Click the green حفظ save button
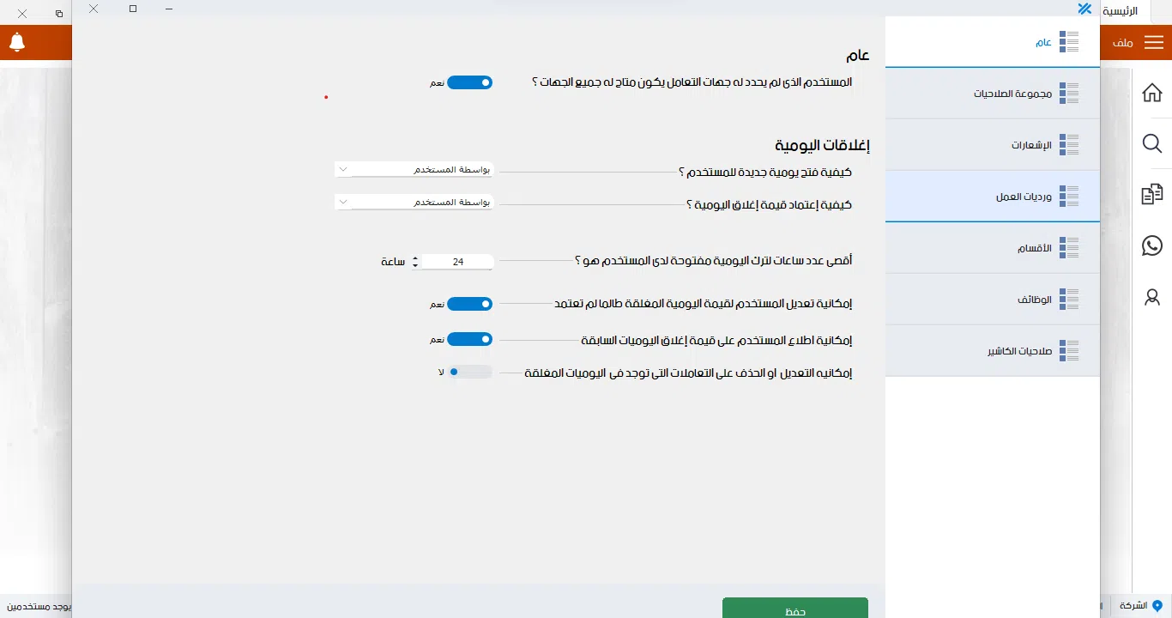 (x=794, y=608)
